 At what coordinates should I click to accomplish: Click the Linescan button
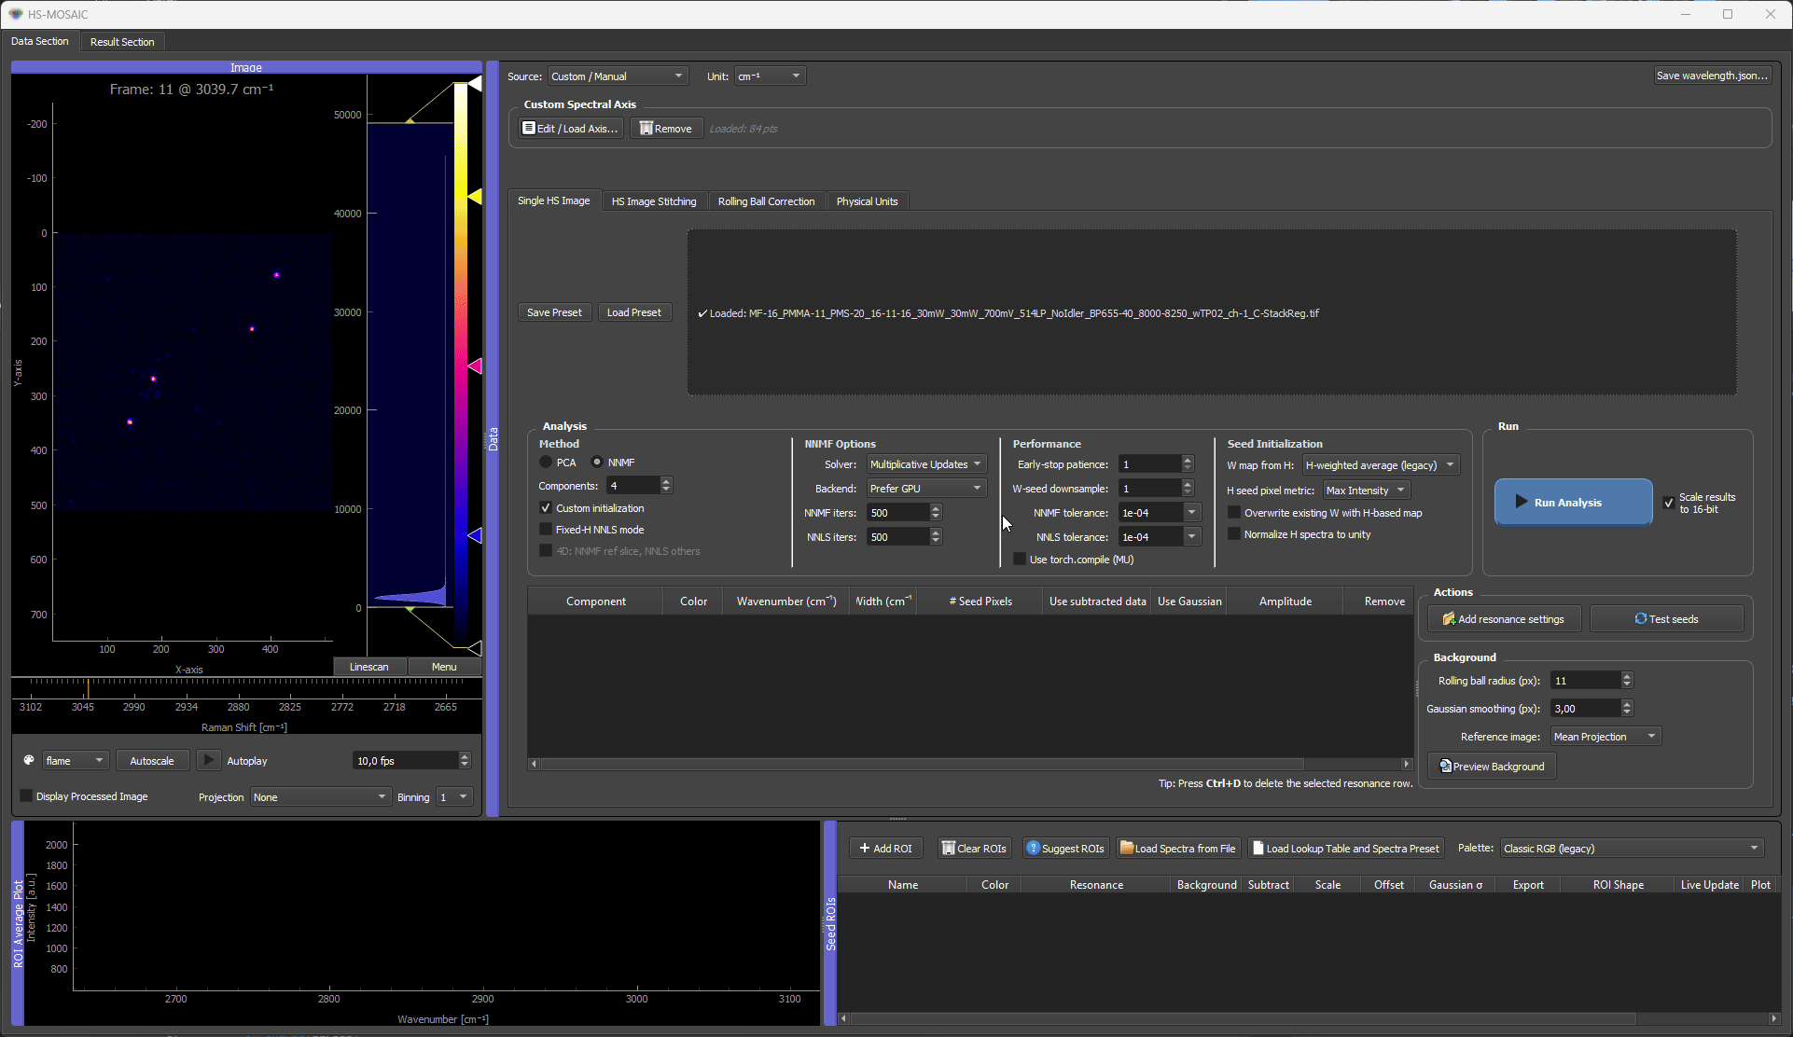[369, 667]
